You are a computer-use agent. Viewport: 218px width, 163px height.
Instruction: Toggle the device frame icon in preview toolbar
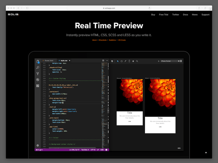click(x=129, y=61)
